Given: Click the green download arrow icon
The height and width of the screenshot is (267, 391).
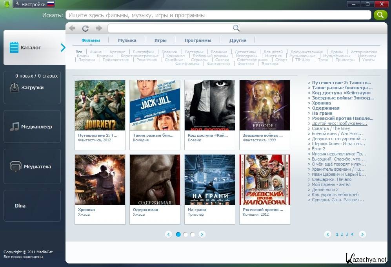Looking at the screenshot, I should point(6,4).
